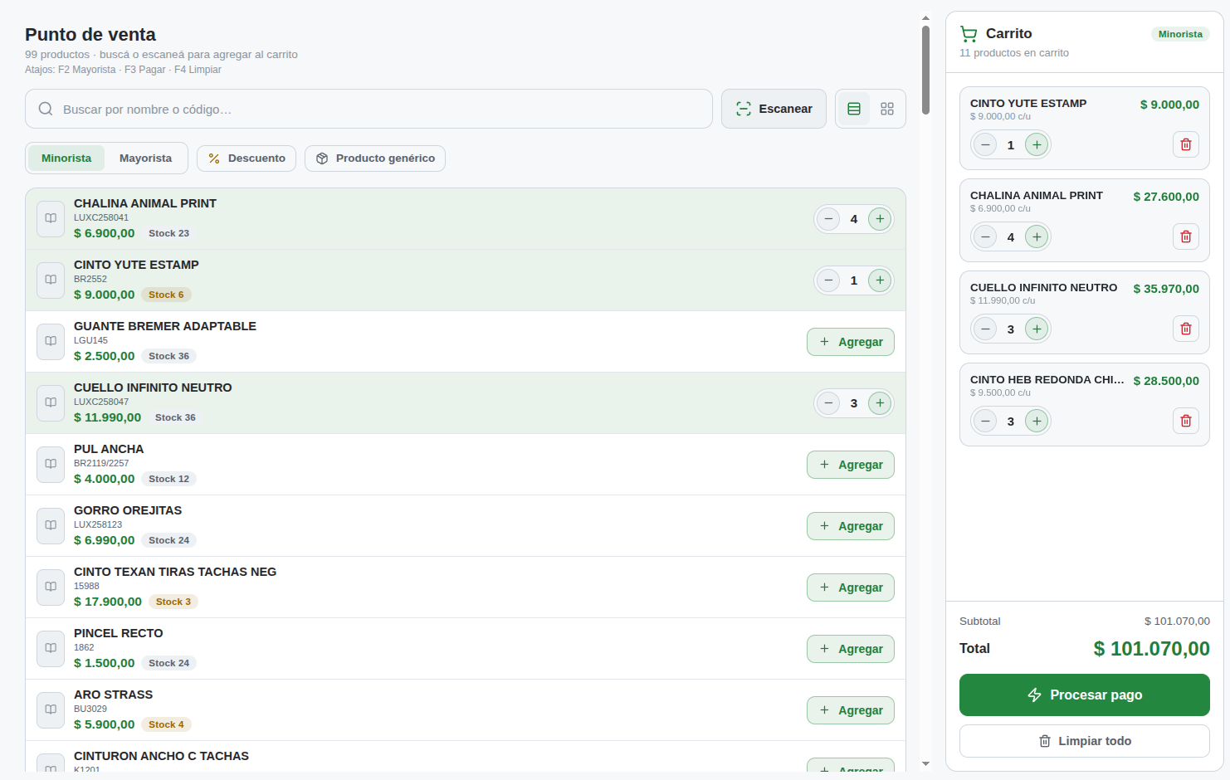Decrease CINTO YUTE ESTAMP quantity in product list
1230x780 pixels.
pos(827,280)
